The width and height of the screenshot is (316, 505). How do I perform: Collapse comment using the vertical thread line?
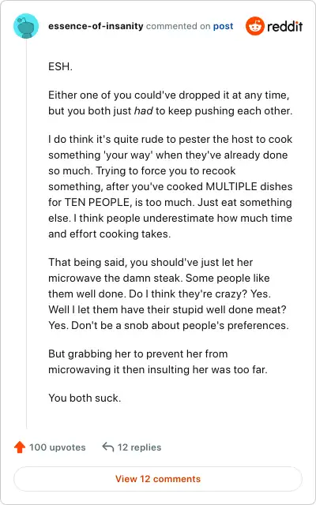pyautogui.click(x=26, y=234)
